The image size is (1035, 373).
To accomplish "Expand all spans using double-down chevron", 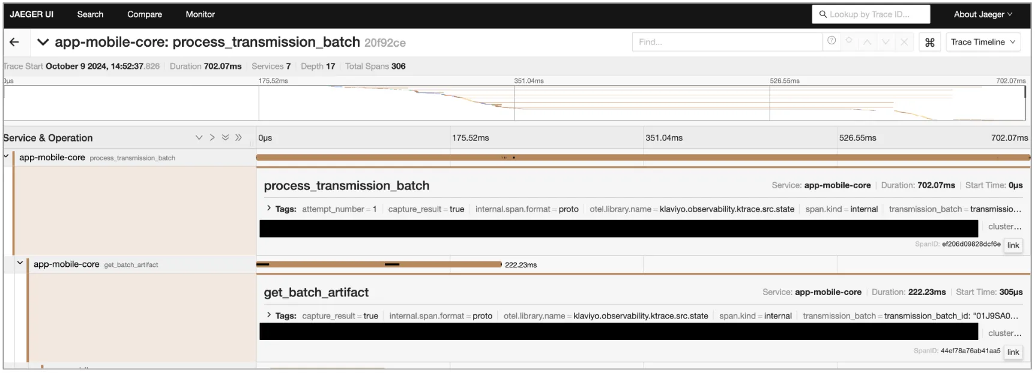I will (x=225, y=137).
